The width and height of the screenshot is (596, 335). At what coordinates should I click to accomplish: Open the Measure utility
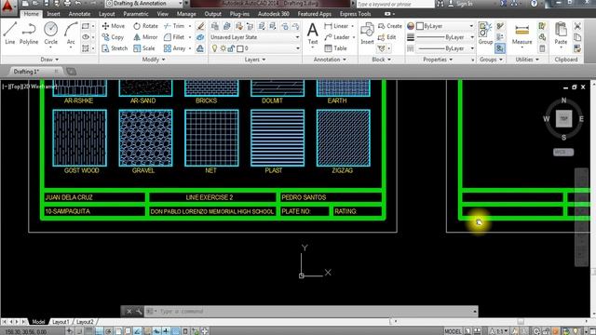[x=521, y=34]
